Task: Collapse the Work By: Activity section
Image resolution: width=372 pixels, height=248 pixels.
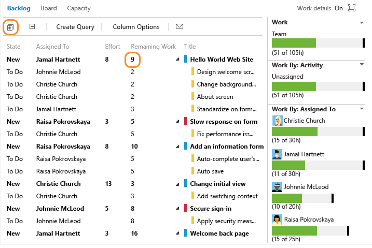Action: pyautogui.click(x=362, y=64)
